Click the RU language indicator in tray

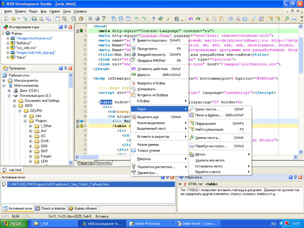[273, 224]
